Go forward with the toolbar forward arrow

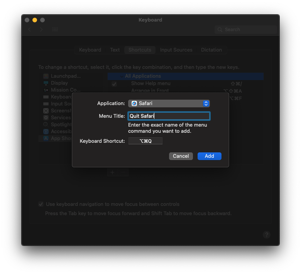pos(41,30)
